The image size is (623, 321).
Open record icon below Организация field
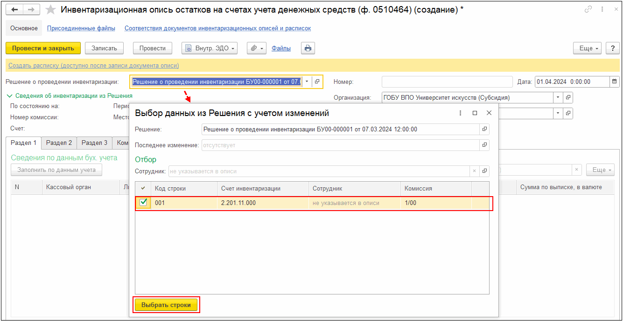click(568, 113)
